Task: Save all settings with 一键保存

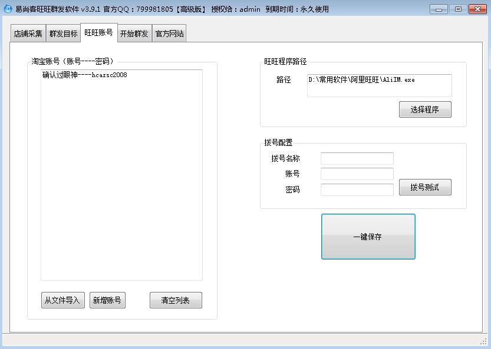Action: 368,237
